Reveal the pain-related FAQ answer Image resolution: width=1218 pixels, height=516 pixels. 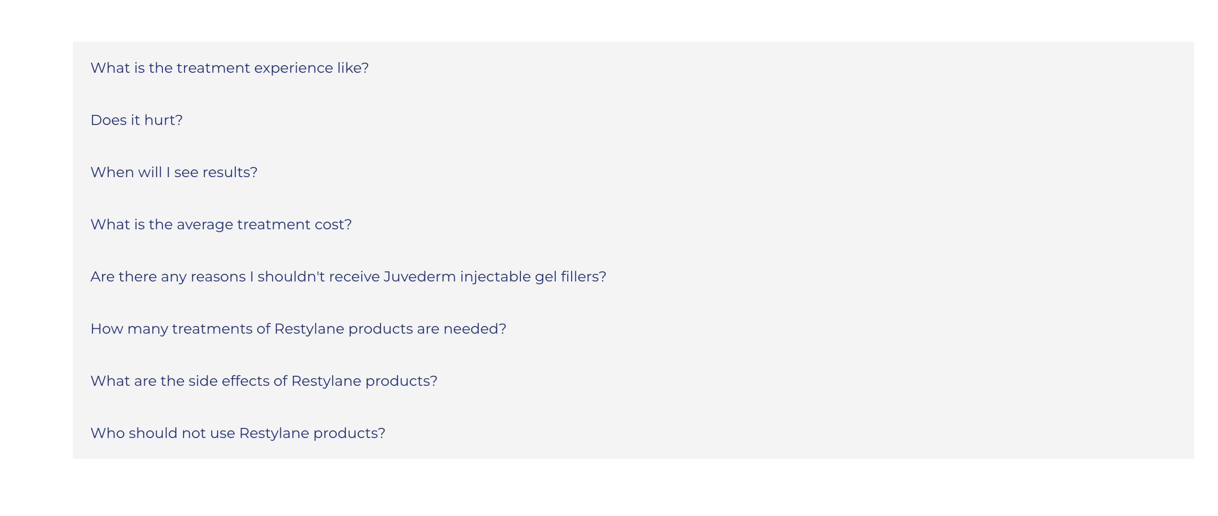pos(137,120)
